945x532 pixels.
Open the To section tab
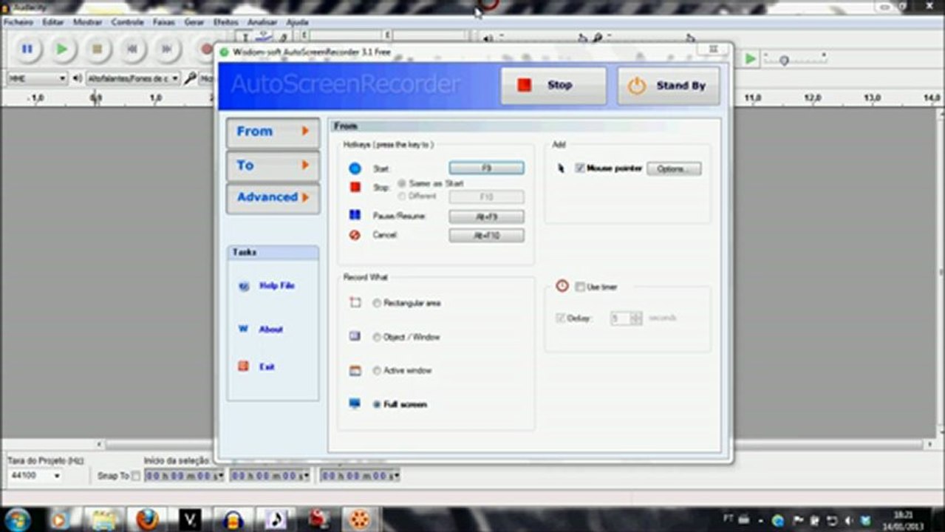(x=273, y=166)
